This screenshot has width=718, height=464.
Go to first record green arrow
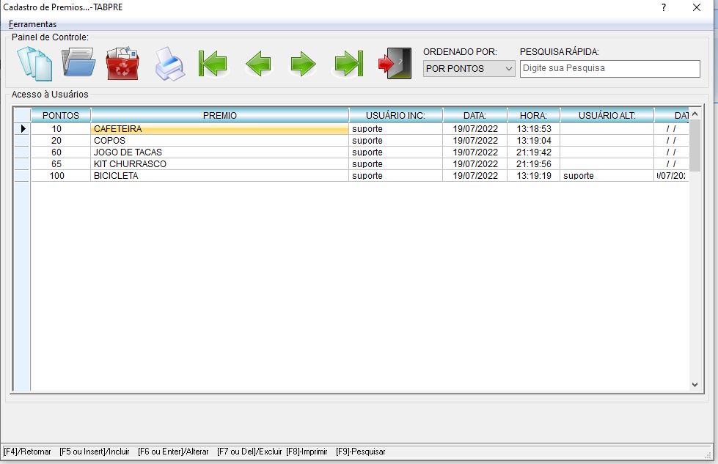point(213,64)
